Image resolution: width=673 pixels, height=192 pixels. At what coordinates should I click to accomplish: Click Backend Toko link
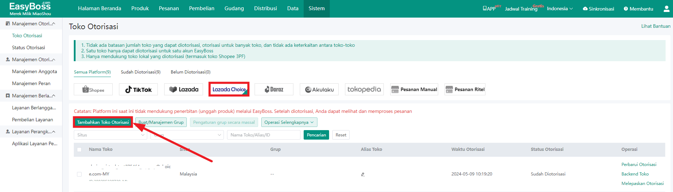tap(635, 174)
